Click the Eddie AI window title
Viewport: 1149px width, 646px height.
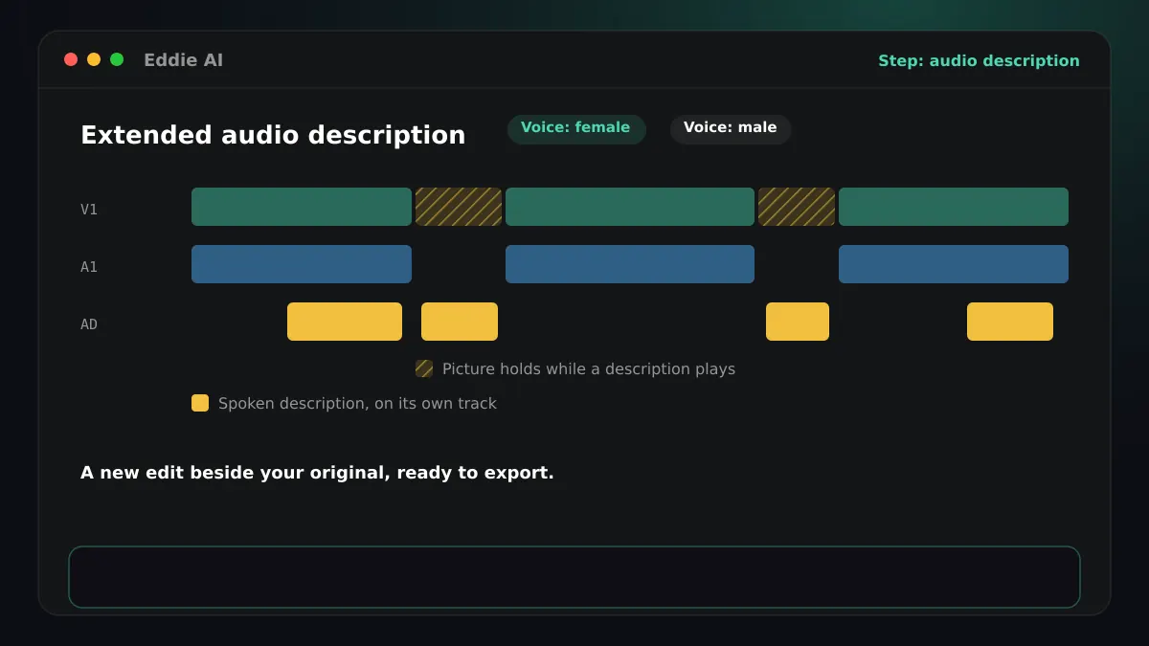point(183,60)
